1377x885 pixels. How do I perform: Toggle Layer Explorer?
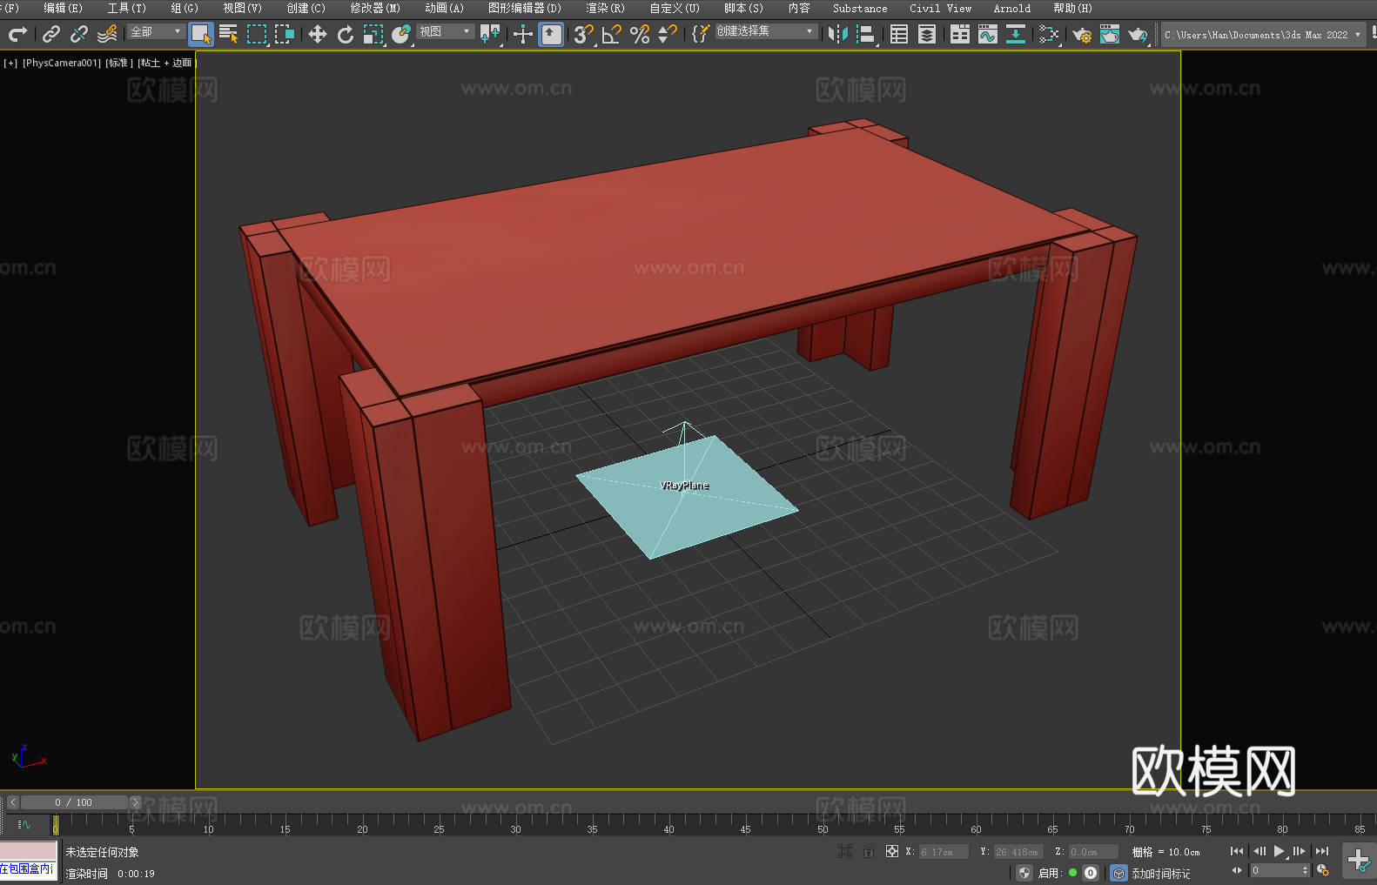[x=927, y=34]
